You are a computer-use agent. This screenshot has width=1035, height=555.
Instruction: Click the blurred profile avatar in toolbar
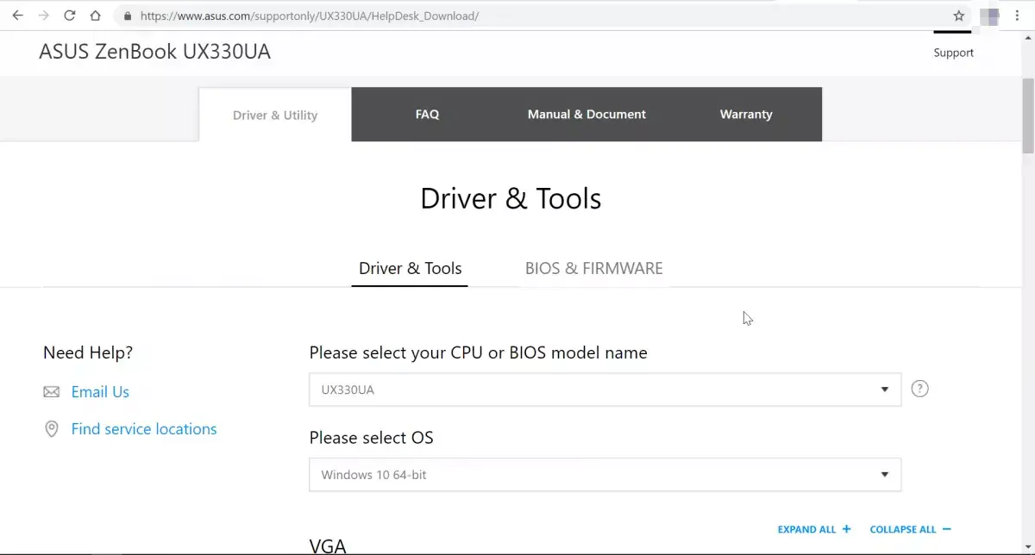coord(990,16)
